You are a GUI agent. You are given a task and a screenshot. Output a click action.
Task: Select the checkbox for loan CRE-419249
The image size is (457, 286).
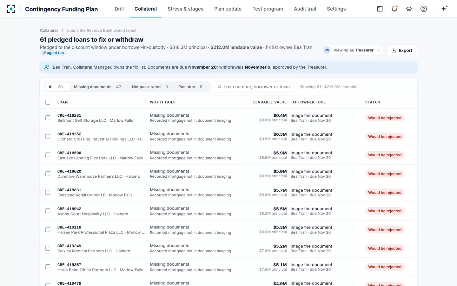(x=48, y=248)
